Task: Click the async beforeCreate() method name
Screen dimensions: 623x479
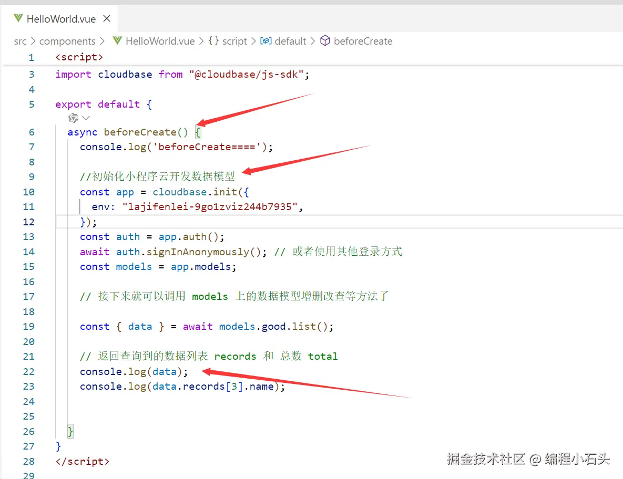Action: [140, 132]
